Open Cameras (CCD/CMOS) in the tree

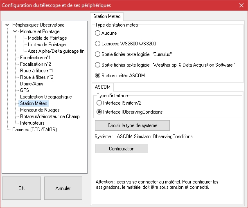click(33, 130)
